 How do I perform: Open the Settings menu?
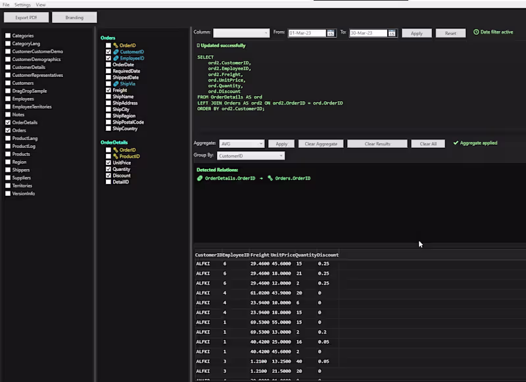click(x=22, y=4)
